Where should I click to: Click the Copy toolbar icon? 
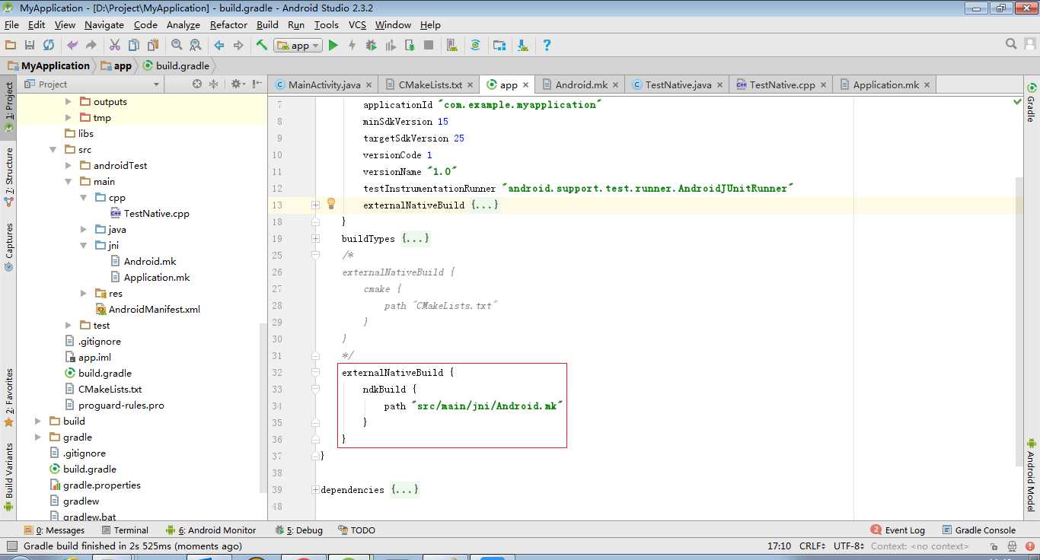[133, 45]
